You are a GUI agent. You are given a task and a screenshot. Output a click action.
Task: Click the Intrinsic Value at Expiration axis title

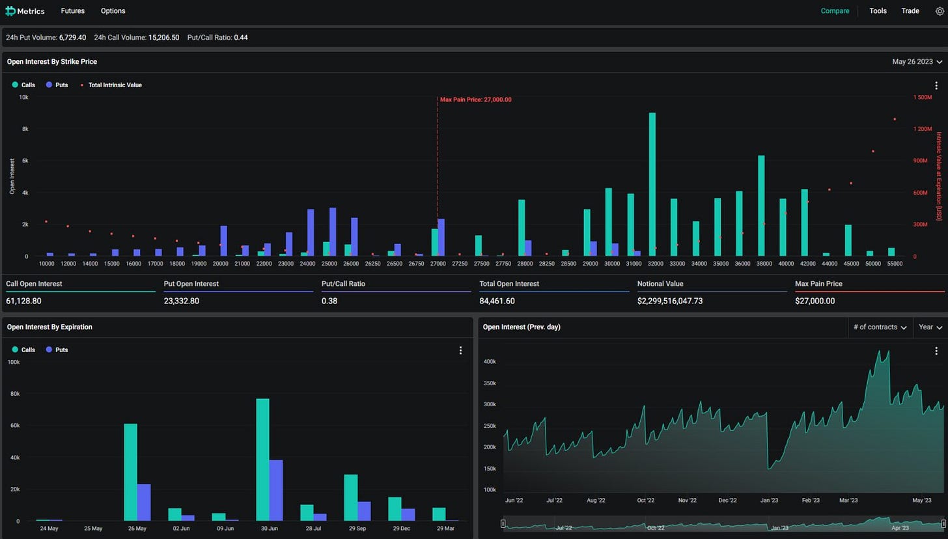(939, 176)
